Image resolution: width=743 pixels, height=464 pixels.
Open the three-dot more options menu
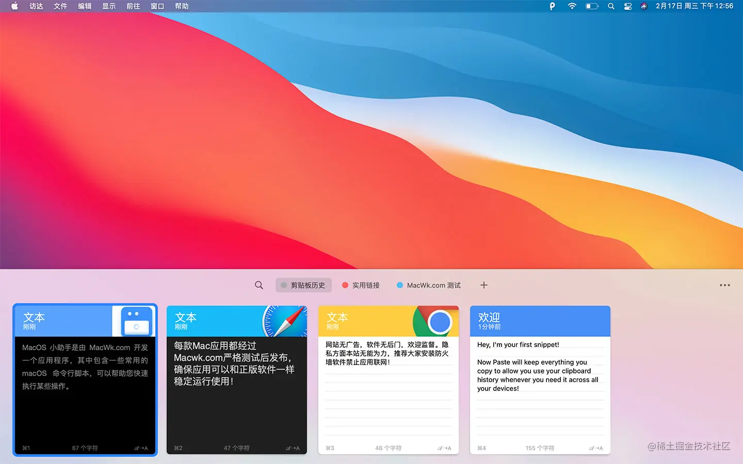(725, 285)
